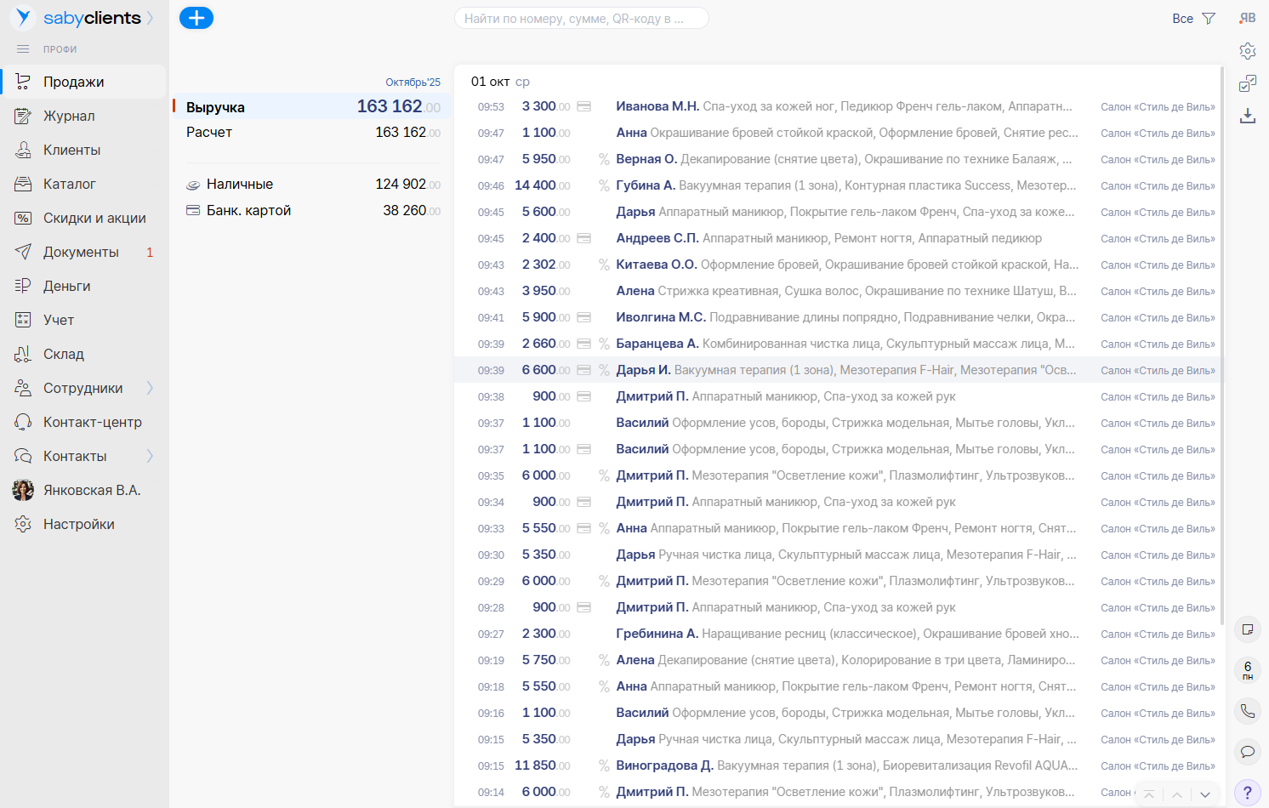Viewport: 1269px width, 808px height.
Task: Open the phone calls icon
Action: tap(1248, 711)
